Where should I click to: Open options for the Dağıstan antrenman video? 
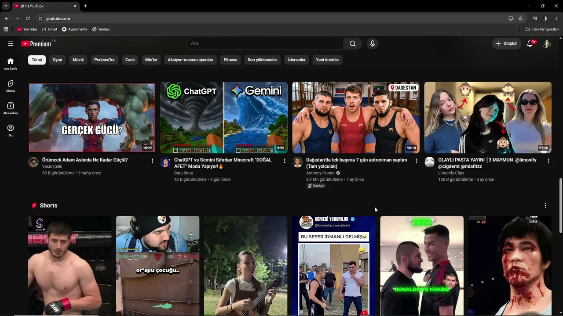pos(417,161)
